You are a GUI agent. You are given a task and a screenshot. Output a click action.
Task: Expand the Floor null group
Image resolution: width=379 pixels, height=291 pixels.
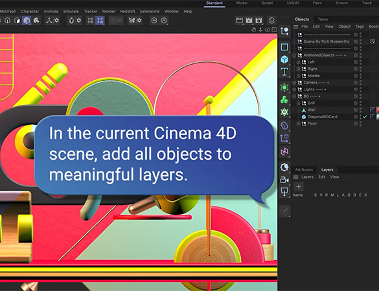click(x=298, y=124)
